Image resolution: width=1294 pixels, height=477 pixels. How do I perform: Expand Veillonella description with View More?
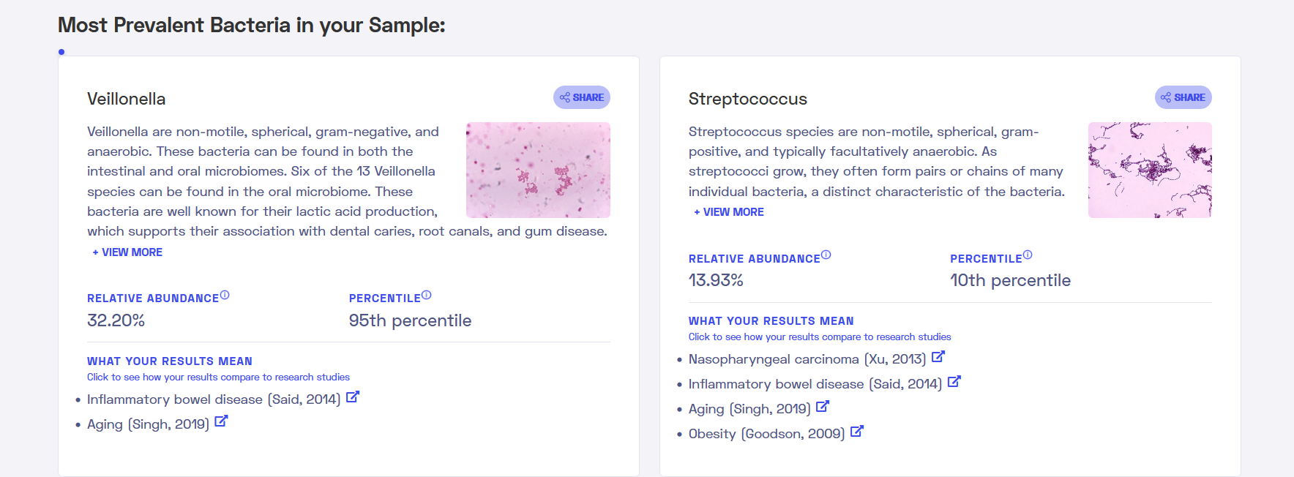[x=127, y=252]
